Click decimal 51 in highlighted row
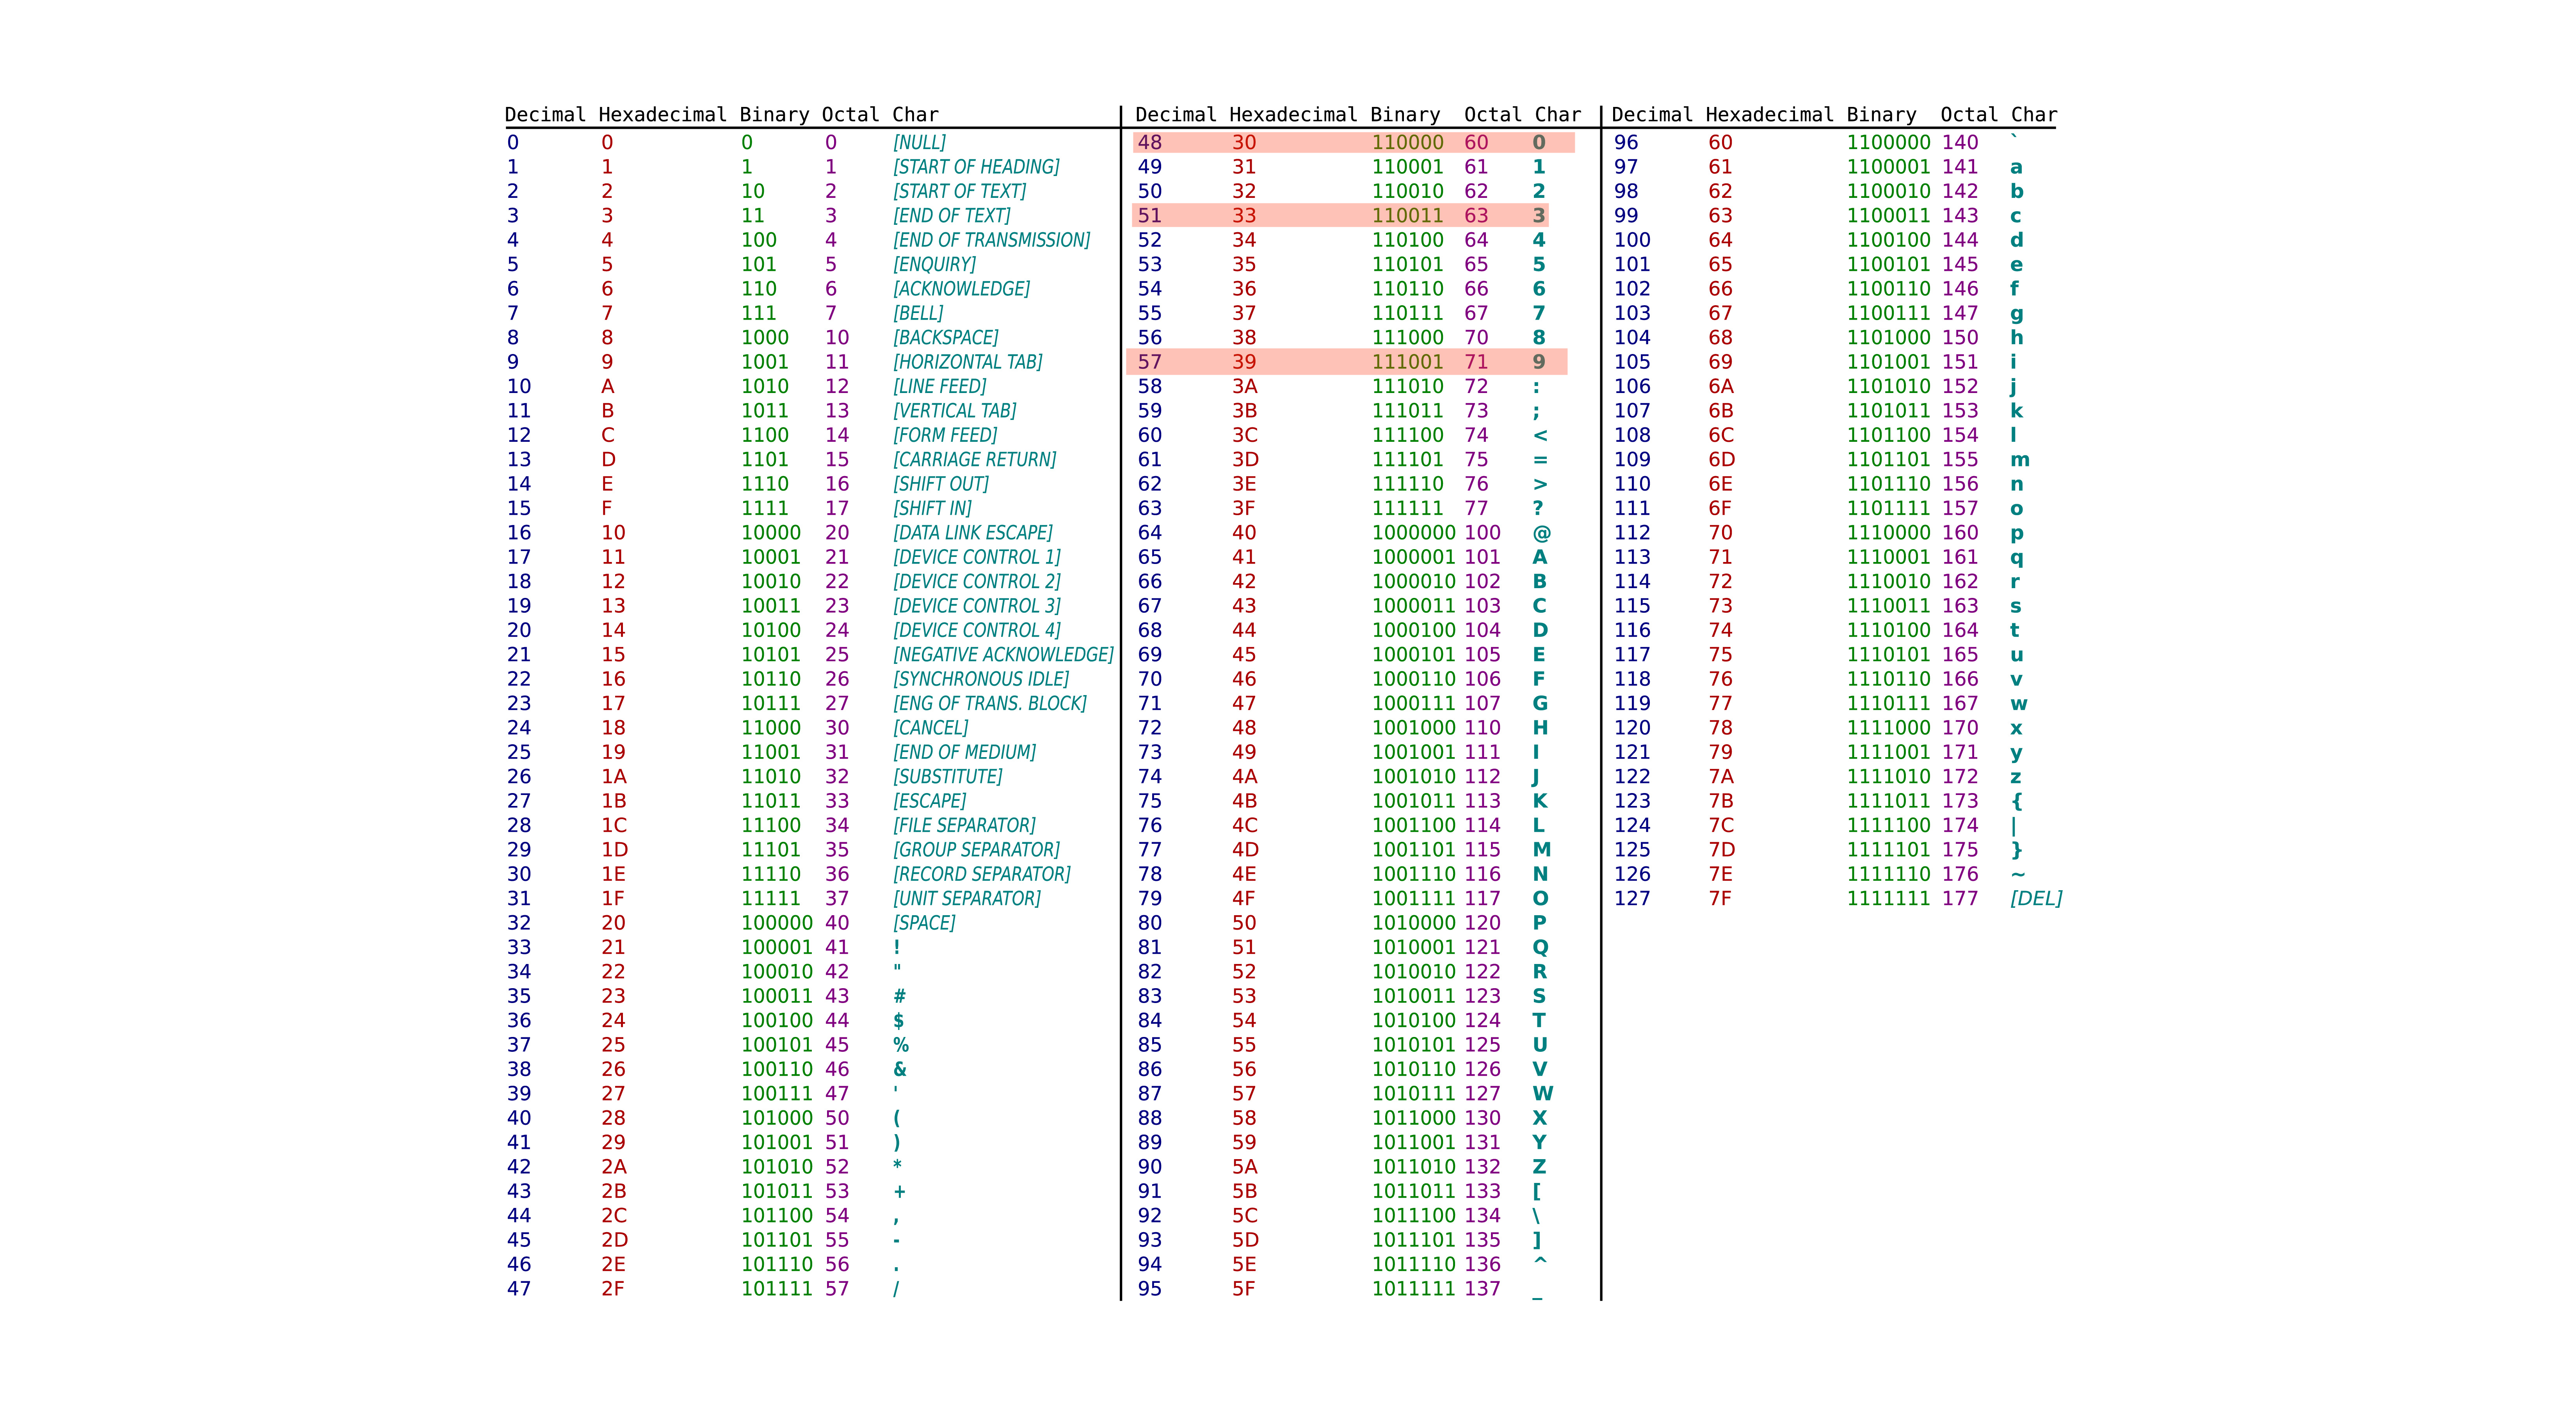 pos(1150,216)
